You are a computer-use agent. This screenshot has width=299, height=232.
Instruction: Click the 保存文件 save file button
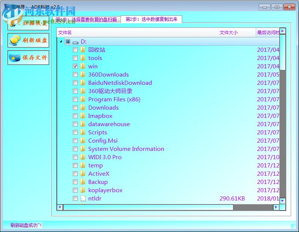[x=28, y=57]
